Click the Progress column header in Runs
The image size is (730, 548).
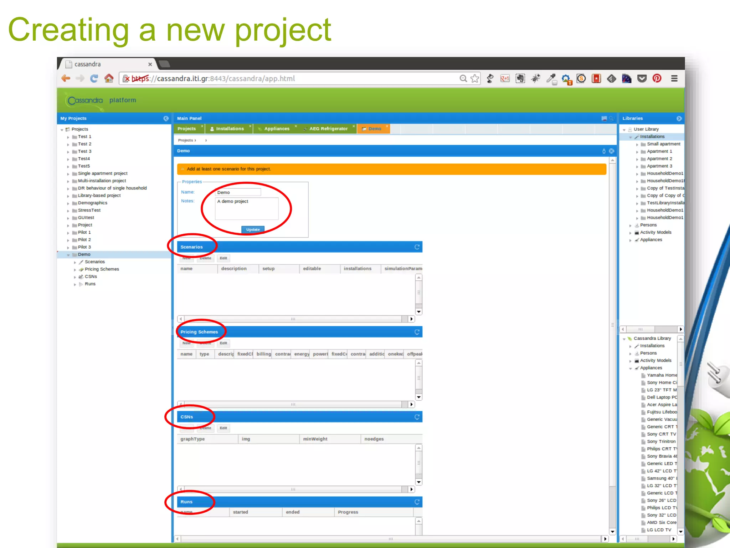[x=374, y=512]
